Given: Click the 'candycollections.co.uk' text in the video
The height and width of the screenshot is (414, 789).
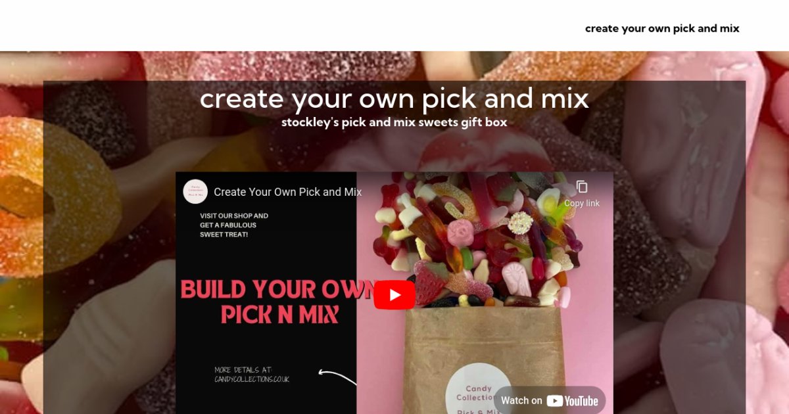Looking at the screenshot, I should click(x=252, y=379).
